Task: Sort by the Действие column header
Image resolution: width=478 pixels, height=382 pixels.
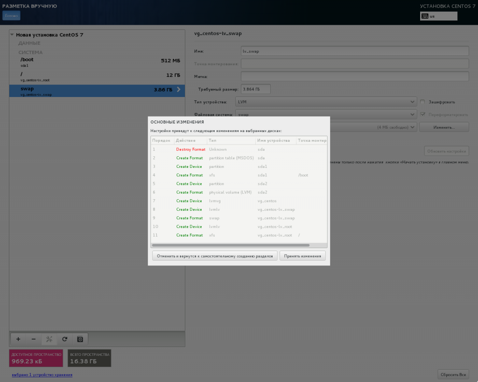Action: click(x=190, y=140)
